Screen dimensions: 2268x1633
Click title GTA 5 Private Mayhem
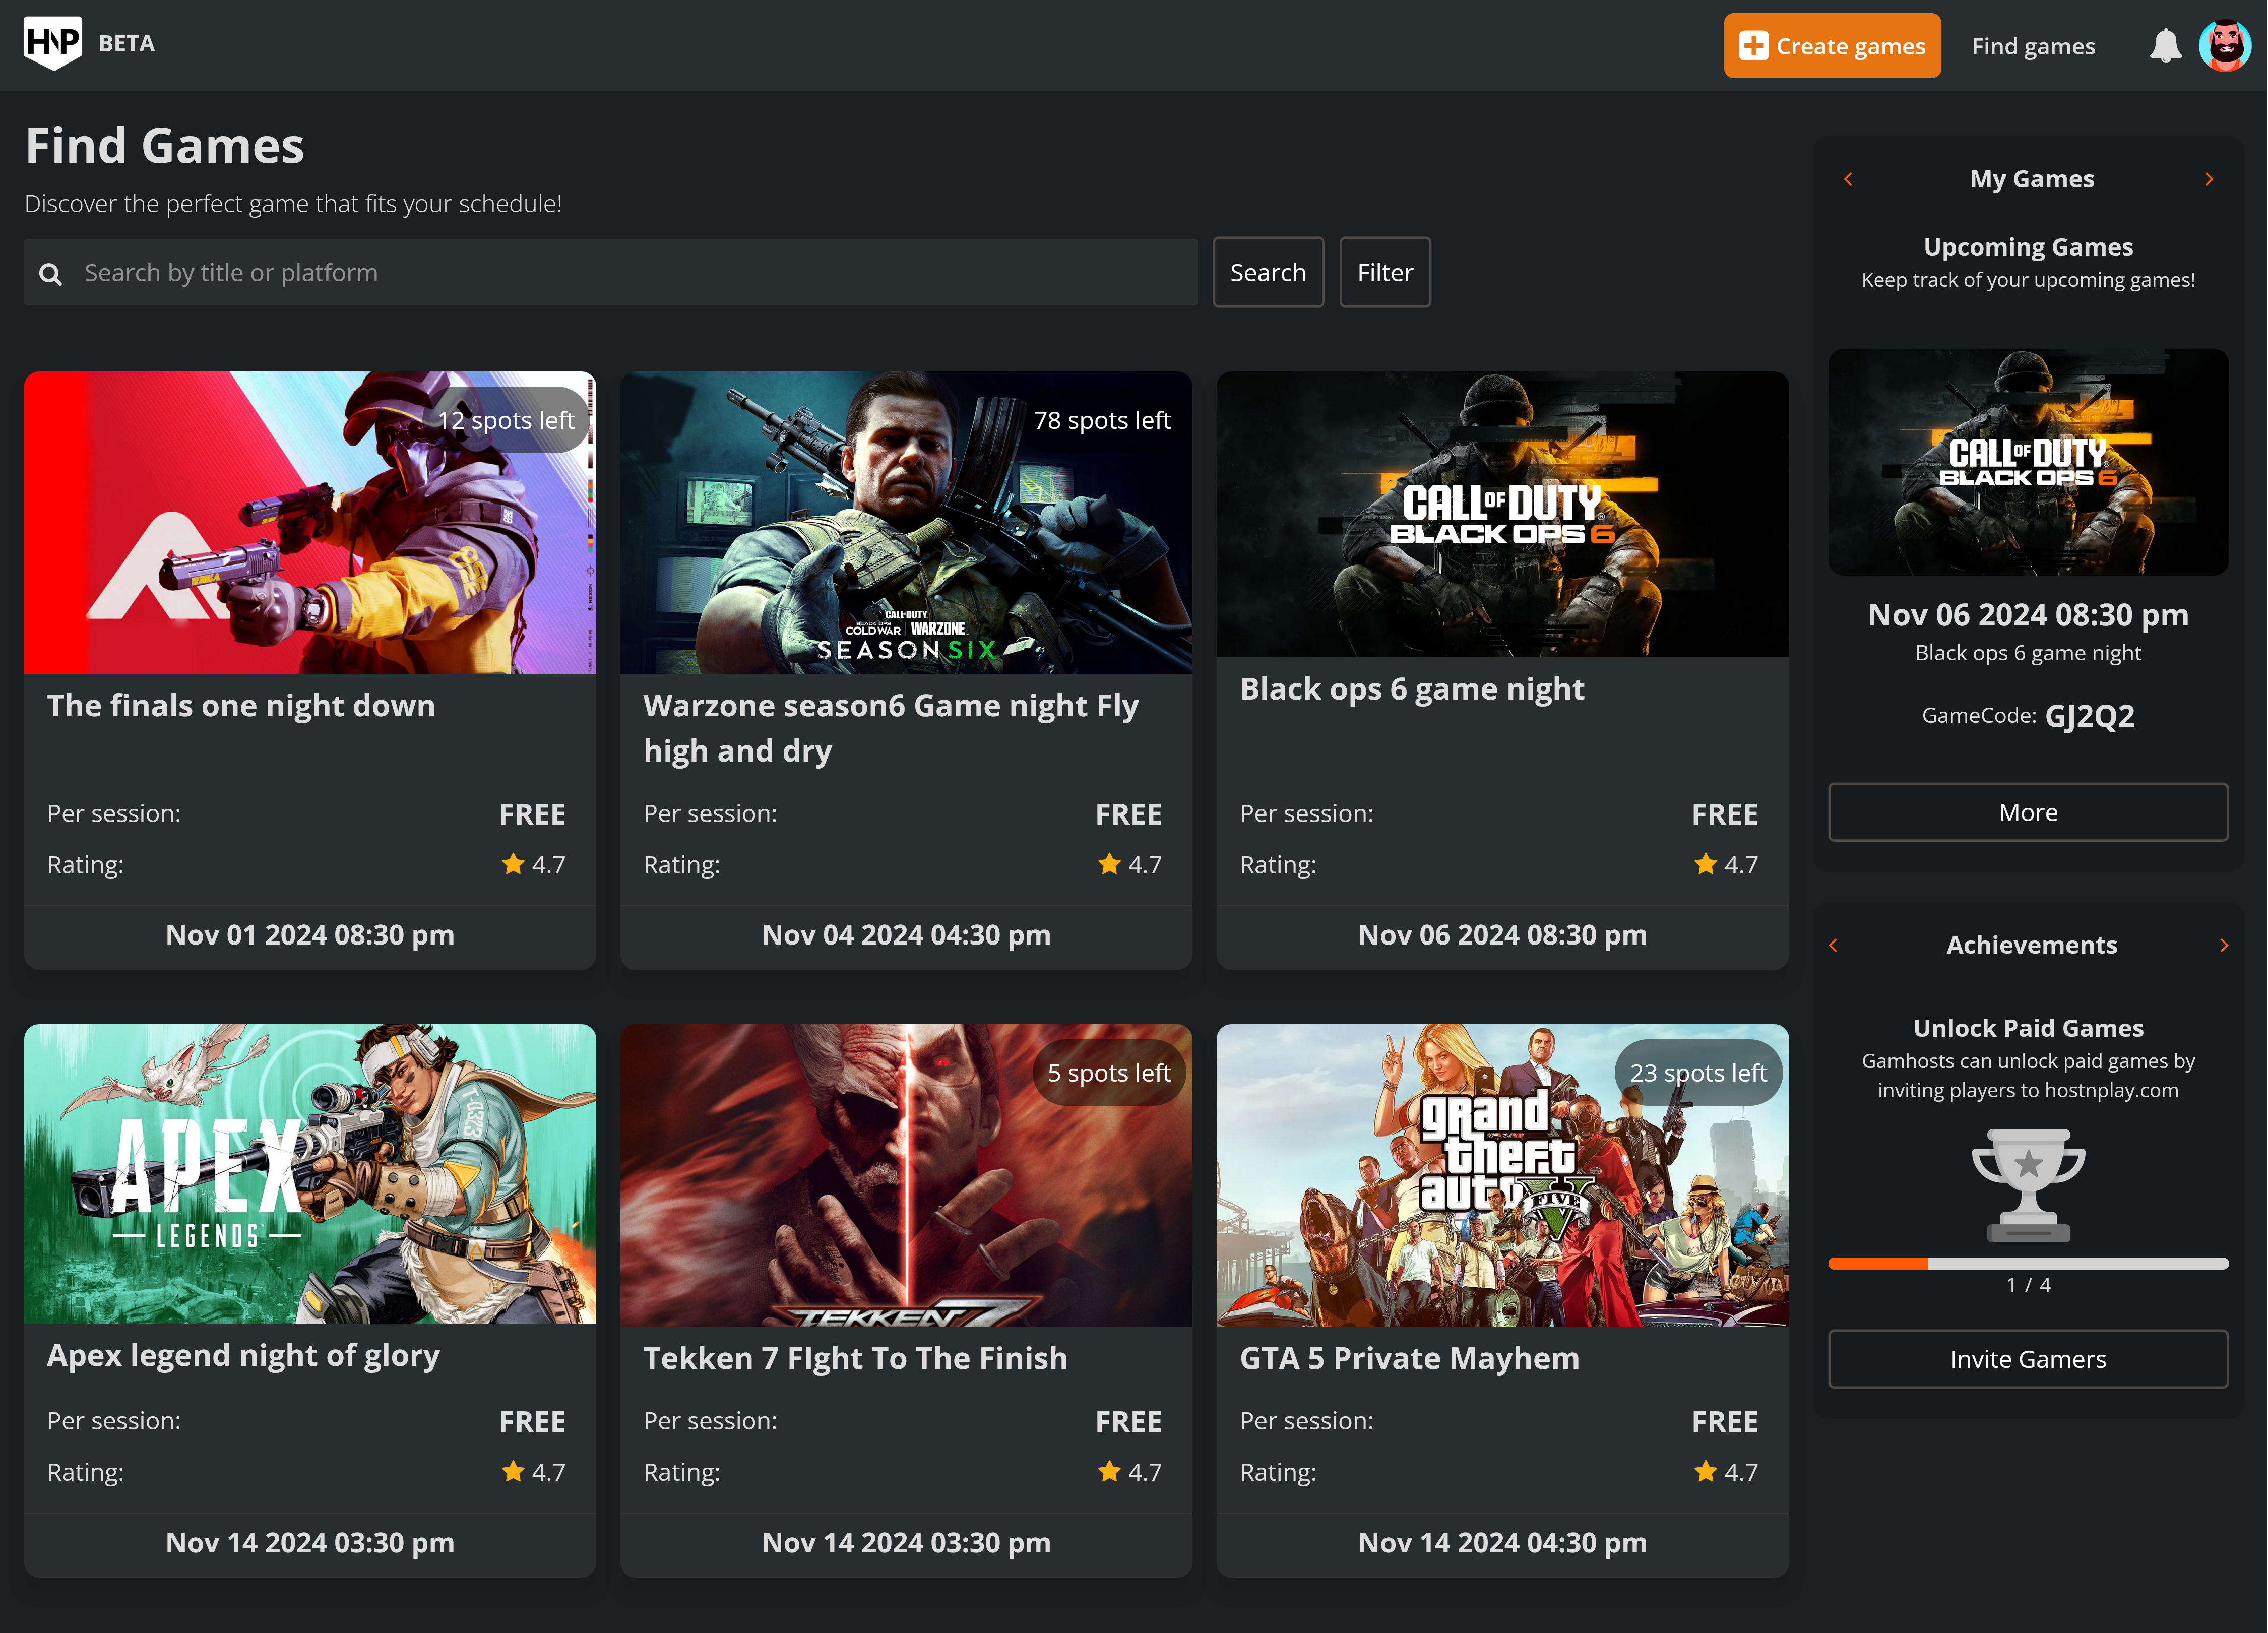pos(1410,1358)
